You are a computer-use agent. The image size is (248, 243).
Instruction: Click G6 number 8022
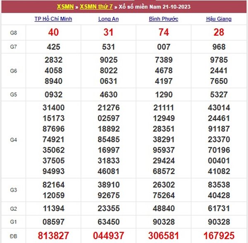point(109,71)
